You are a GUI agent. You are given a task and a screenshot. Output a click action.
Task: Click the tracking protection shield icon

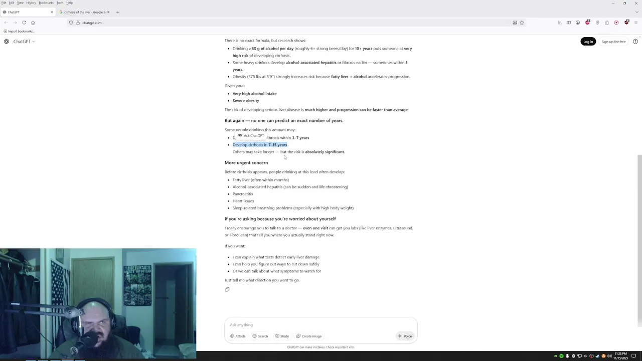click(x=71, y=23)
